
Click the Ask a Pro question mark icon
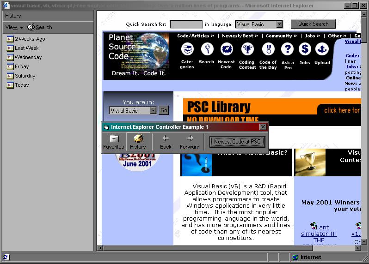point(288,49)
